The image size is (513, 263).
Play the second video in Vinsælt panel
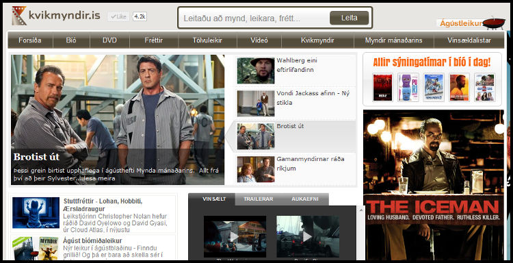click(x=308, y=236)
